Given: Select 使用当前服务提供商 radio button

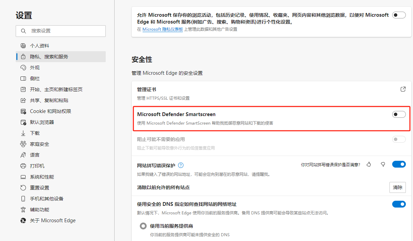Looking at the screenshot, I should click(x=143, y=226).
